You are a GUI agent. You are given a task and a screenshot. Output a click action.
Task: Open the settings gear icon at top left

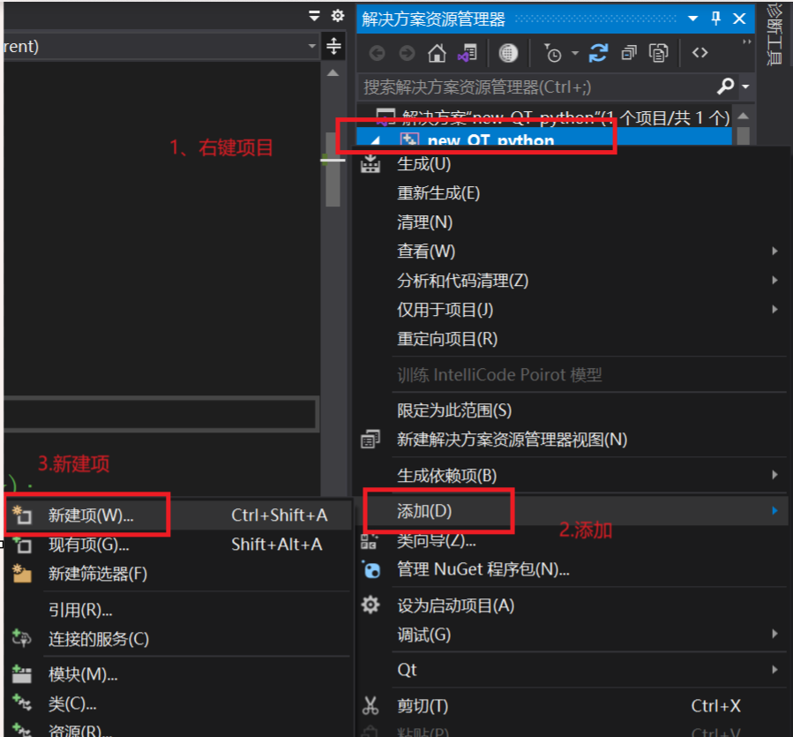coord(336,15)
